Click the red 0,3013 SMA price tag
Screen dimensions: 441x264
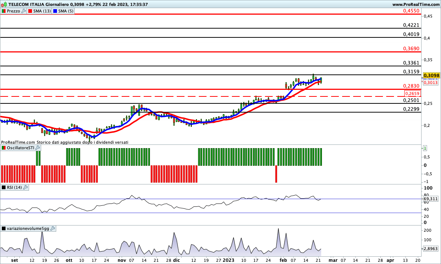point(430,82)
